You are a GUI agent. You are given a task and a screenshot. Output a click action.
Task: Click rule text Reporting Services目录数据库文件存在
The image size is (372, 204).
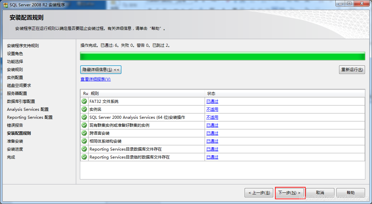coord(125,149)
